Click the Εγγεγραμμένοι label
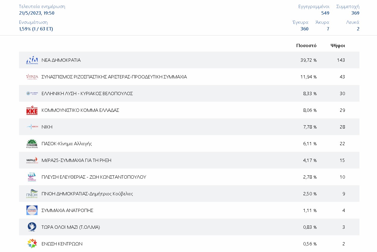This screenshot has width=377, height=252. 314,7
